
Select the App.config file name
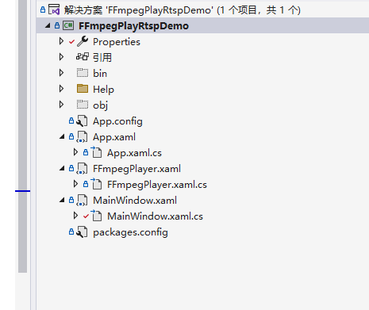point(117,121)
